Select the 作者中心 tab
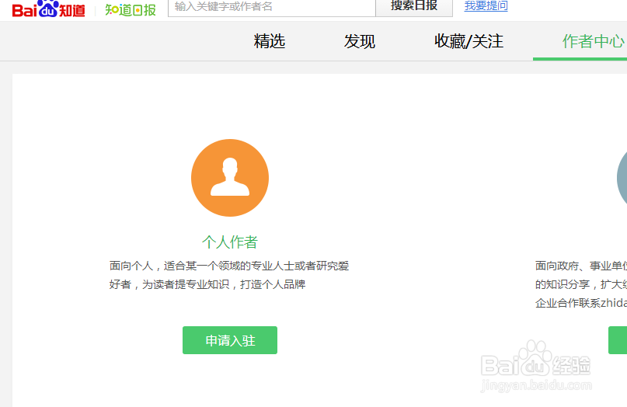 594,41
